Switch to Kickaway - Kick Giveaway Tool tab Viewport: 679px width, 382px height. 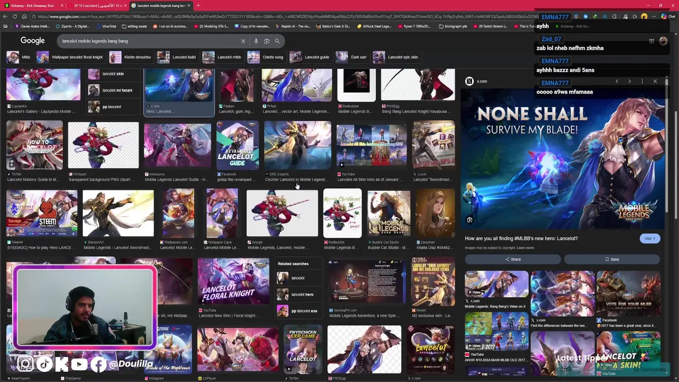tap(33, 5)
